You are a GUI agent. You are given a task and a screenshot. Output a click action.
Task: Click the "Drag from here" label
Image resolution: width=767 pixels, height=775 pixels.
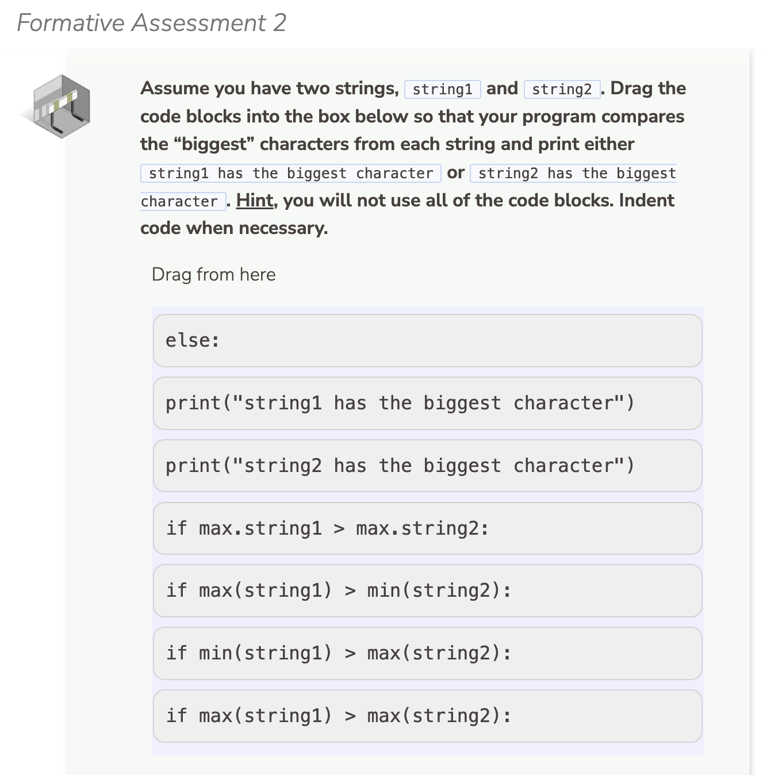coord(213,274)
